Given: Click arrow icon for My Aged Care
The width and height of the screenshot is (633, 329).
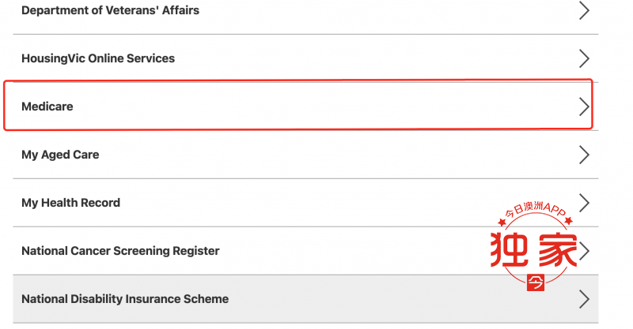Looking at the screenshot, I should point(584,155).
